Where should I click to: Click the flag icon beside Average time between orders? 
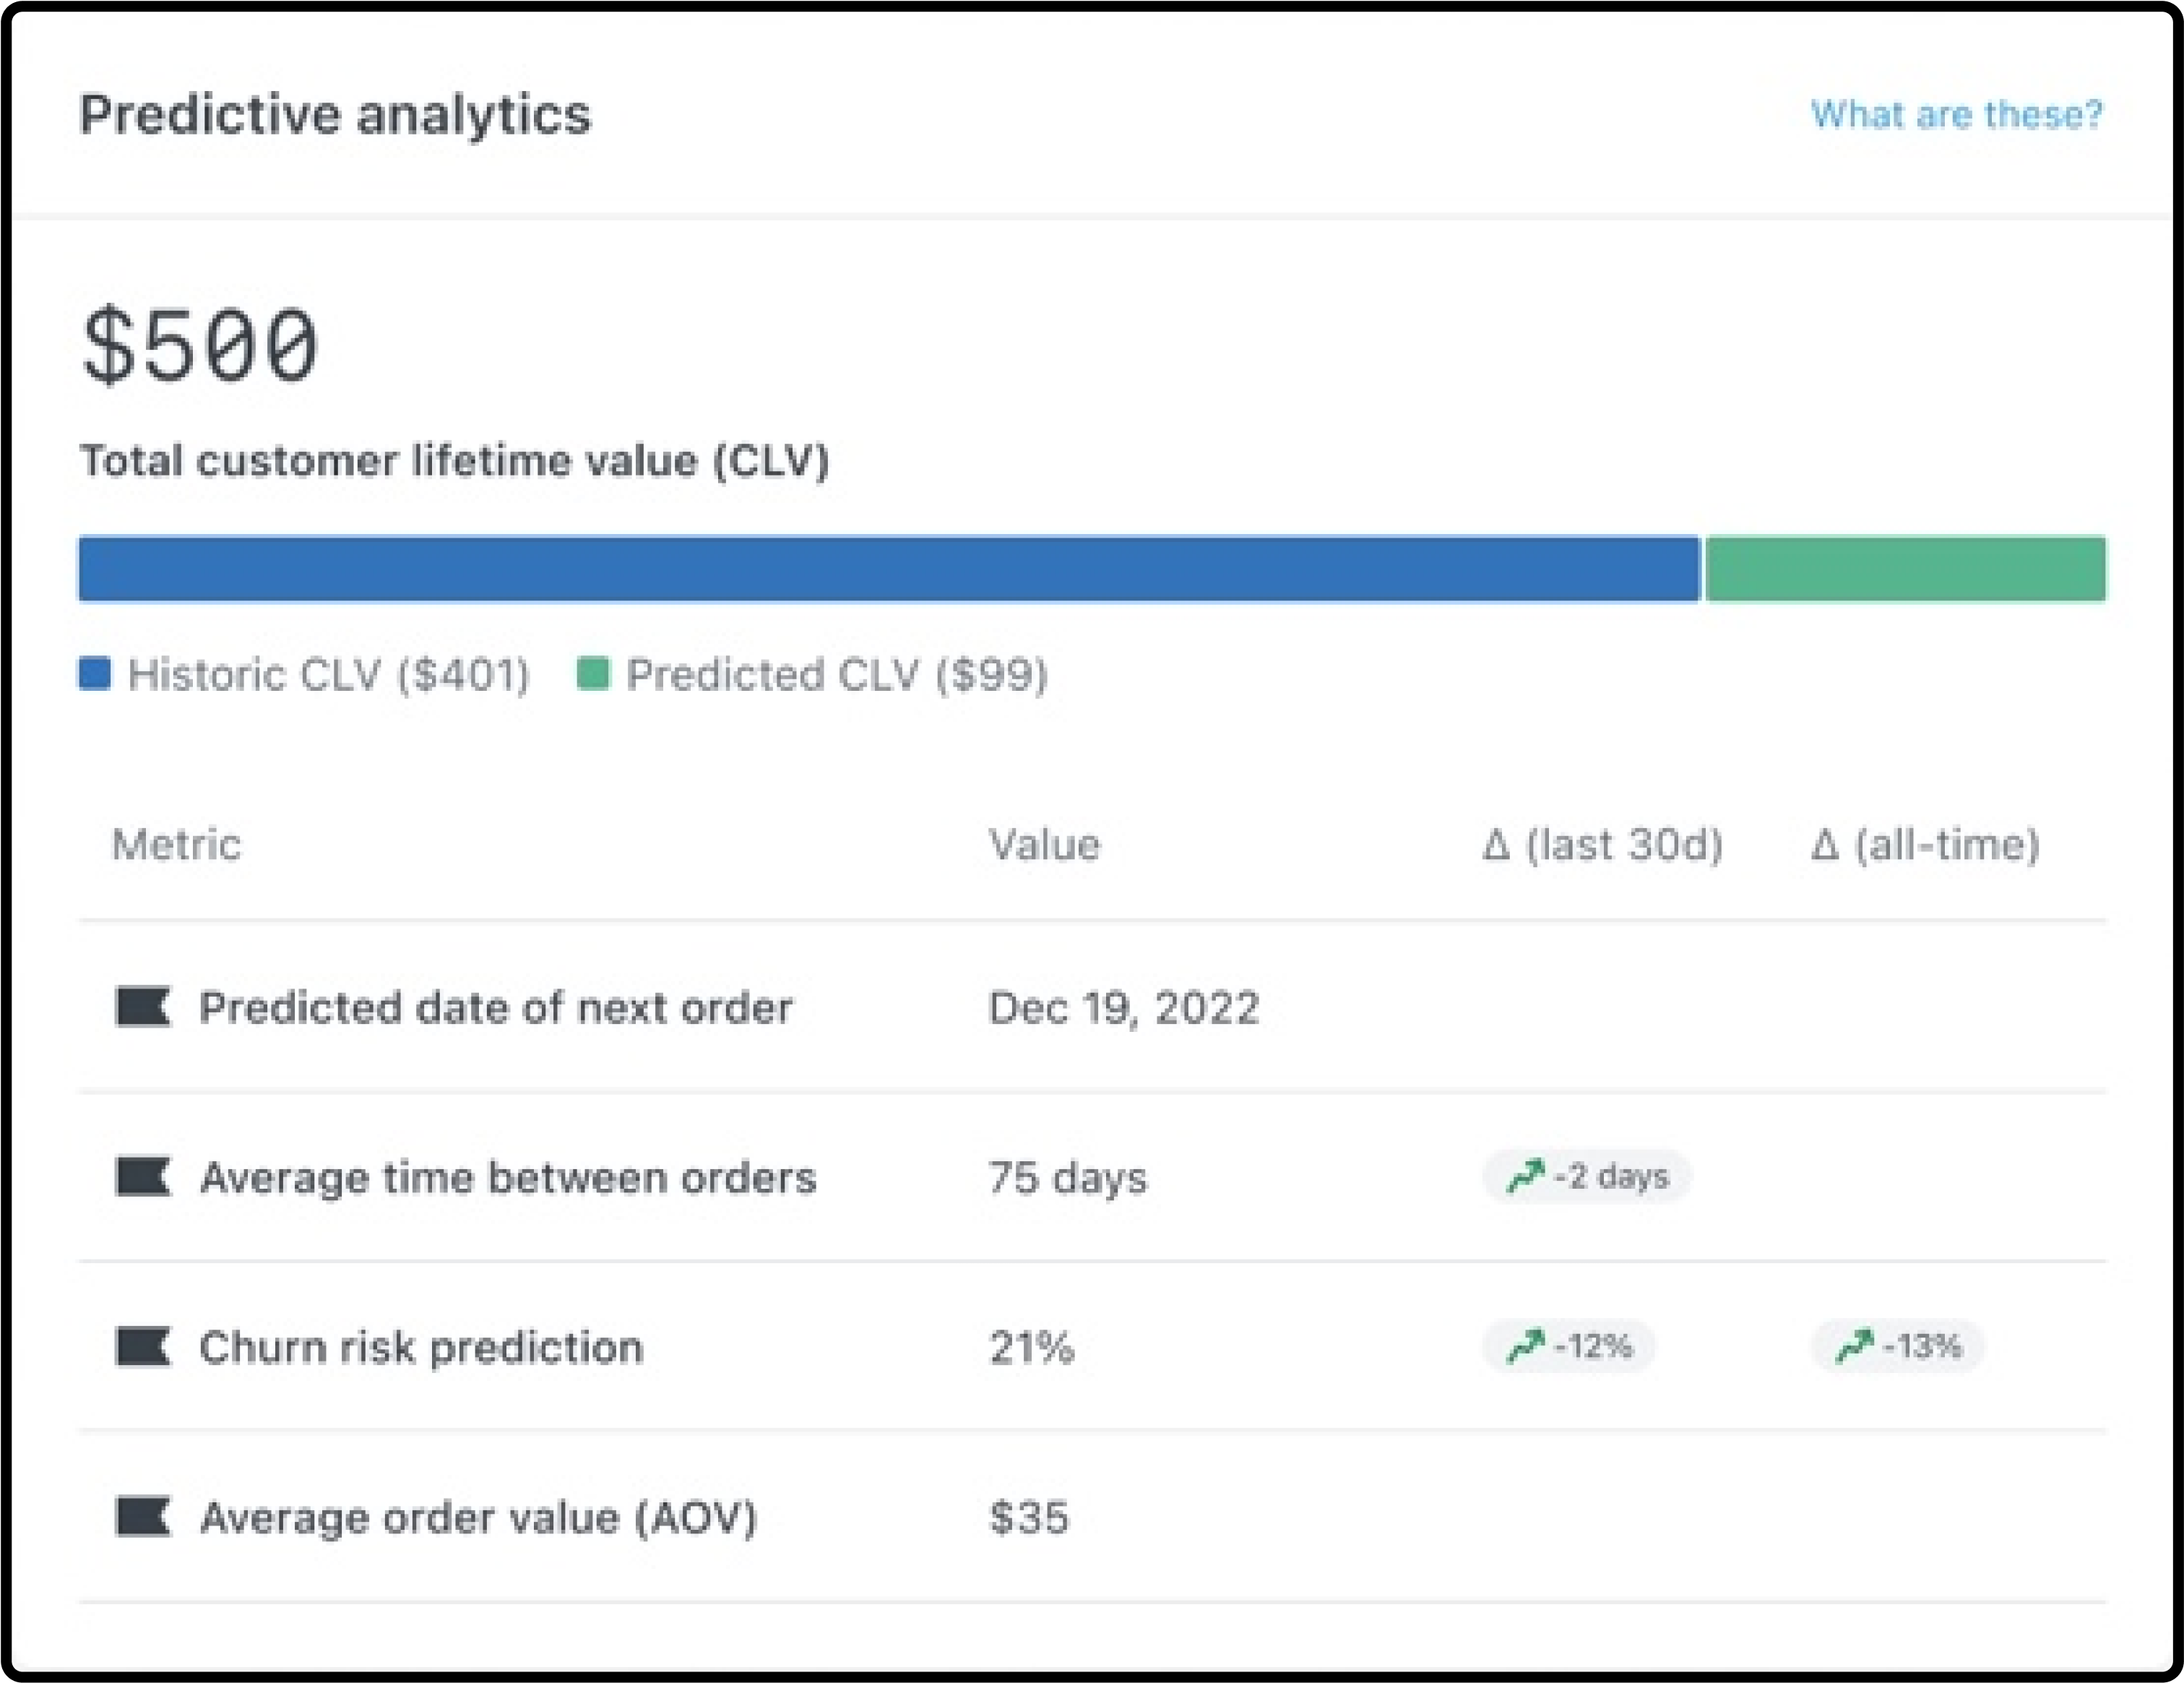point(144,1177)
